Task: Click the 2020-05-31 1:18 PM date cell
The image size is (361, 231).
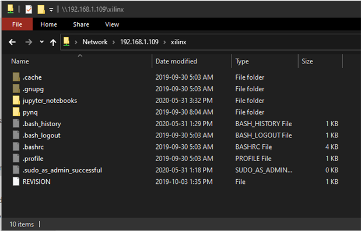Action: click(x=184, y=170)
